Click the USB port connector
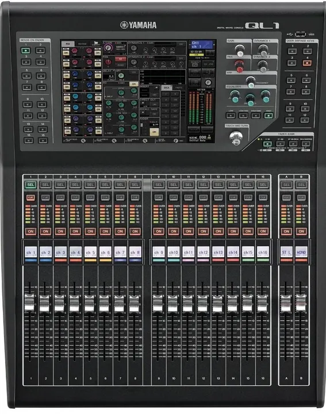 coord(300,34)
